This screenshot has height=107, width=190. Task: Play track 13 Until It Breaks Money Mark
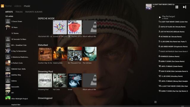[173, 81]
